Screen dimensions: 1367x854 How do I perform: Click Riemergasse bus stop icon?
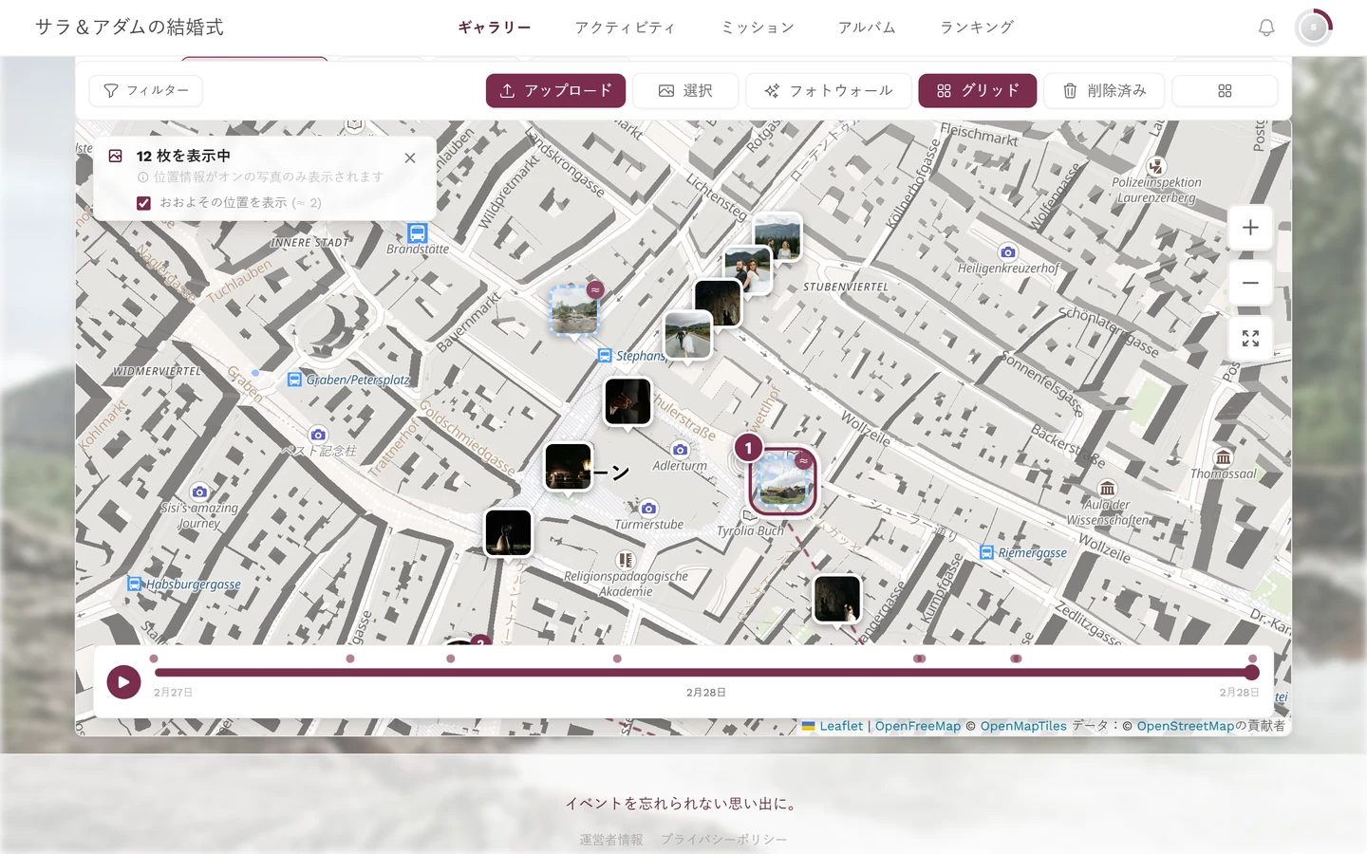coord(986,552)
